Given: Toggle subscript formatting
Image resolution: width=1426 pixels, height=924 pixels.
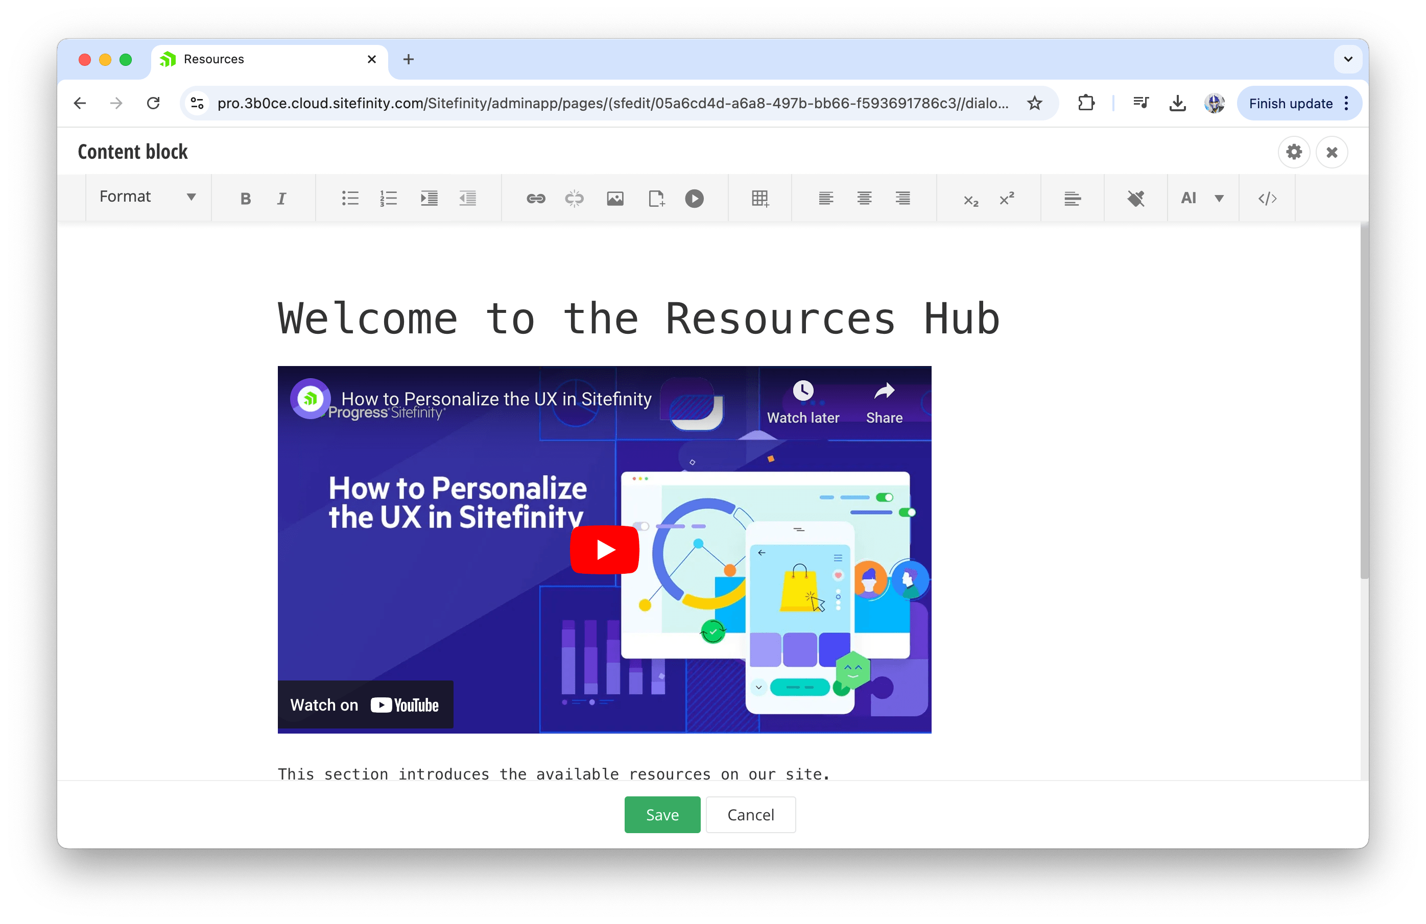Looking at the screenshot, I should [970, 199].
